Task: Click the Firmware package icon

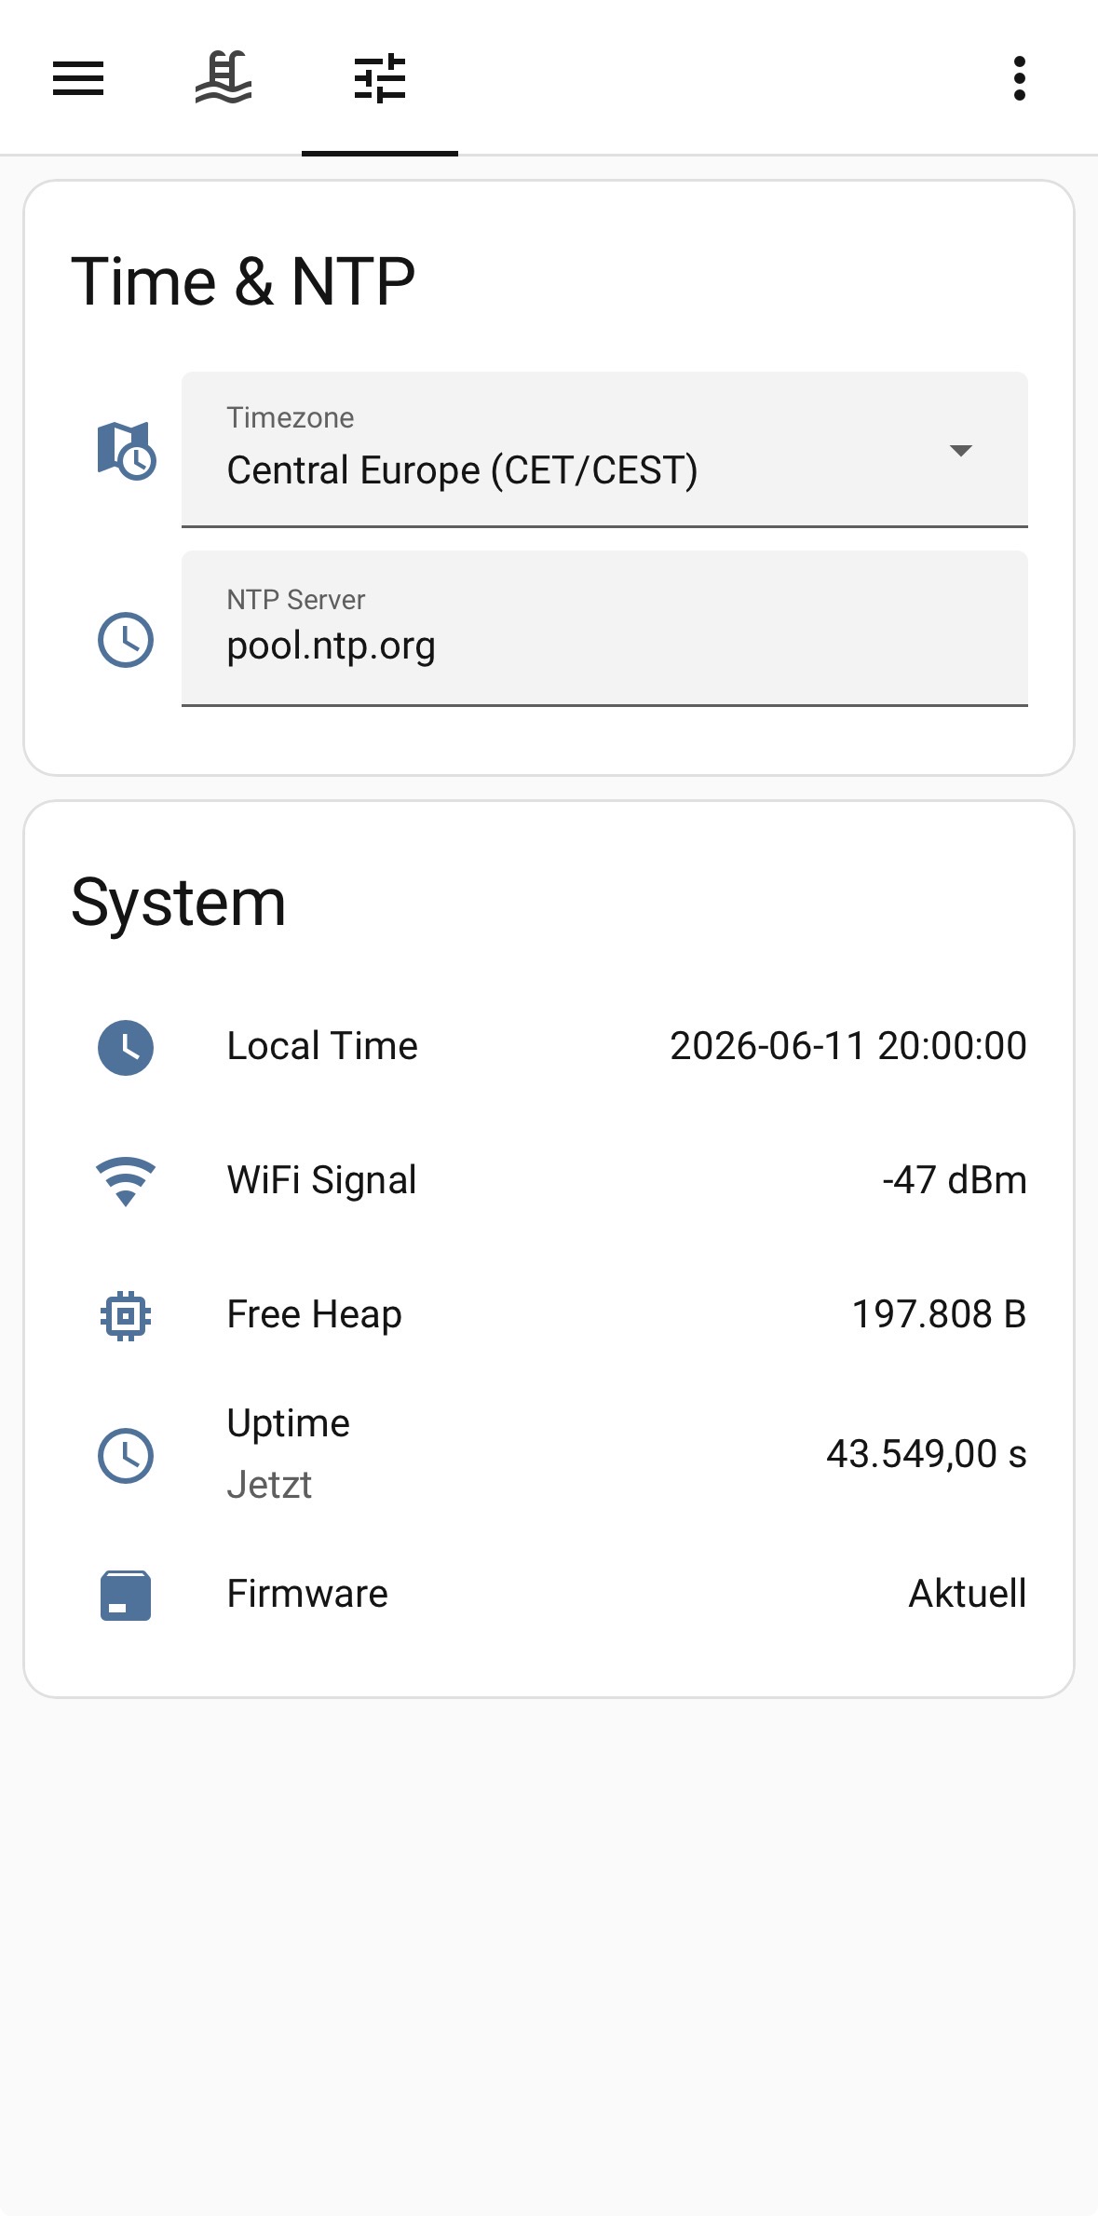Action: point(126,1595)
